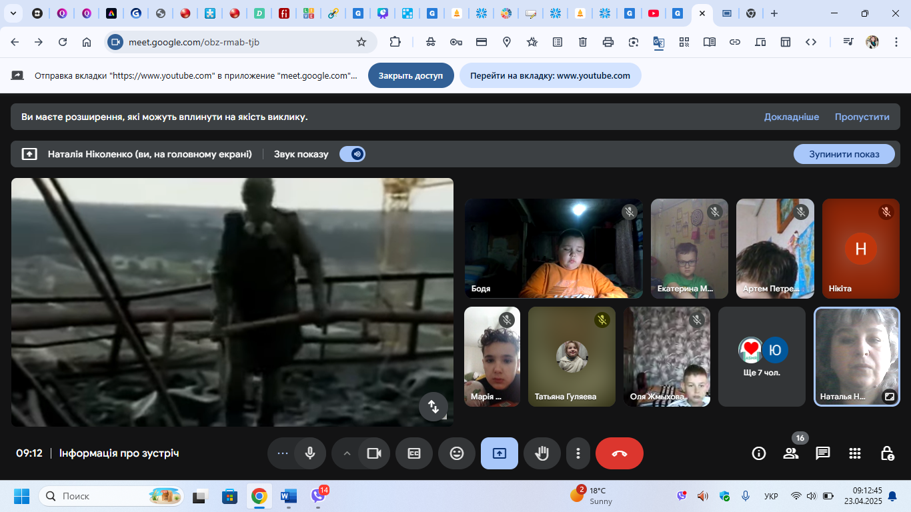The height and width of the screenshot is (512, 911).
Task: Open the activities grid icon
Action: pyautogui.click(x=855, y=453)
